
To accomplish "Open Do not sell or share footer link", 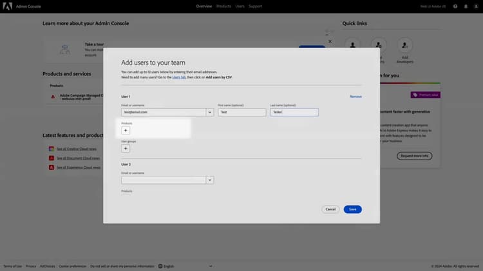I will (x=122, y=266).
